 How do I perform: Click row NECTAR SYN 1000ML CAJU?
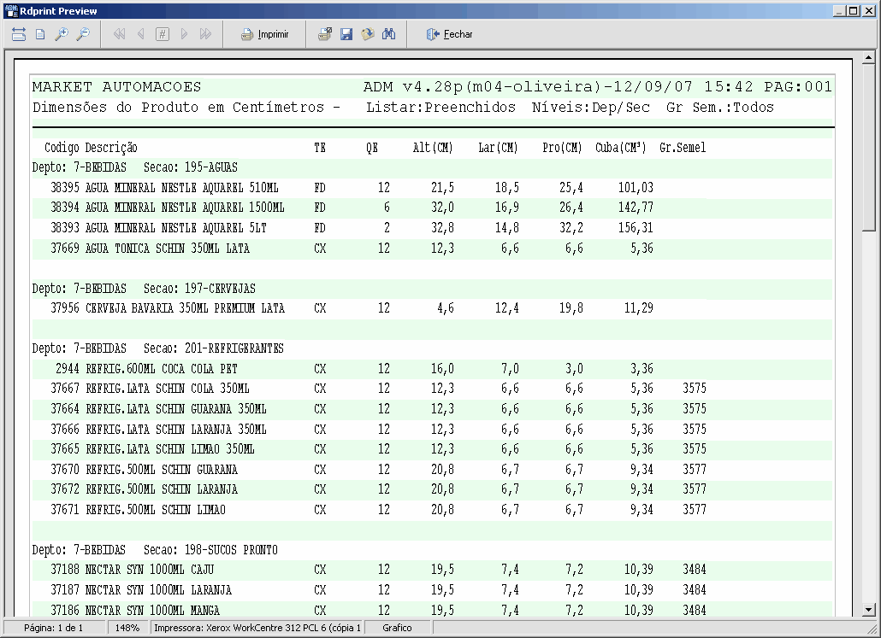tap(432, 570)
